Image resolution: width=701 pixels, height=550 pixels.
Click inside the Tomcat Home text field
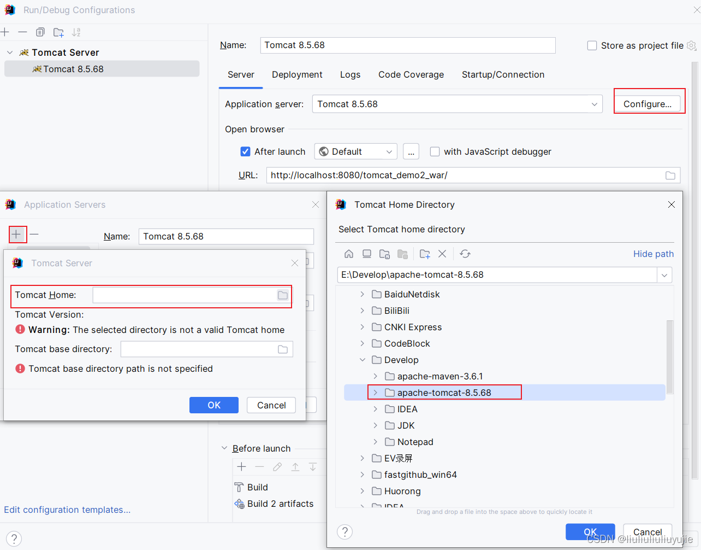point(185,295)
